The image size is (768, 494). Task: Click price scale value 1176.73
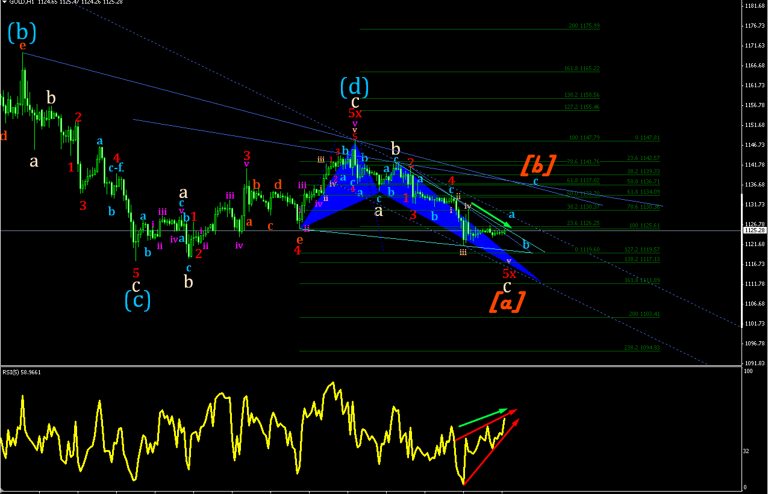click(754, 26)
